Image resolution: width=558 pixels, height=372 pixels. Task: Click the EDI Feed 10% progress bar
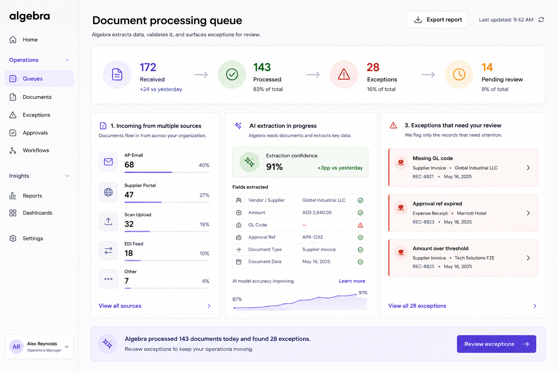(167, 260)
